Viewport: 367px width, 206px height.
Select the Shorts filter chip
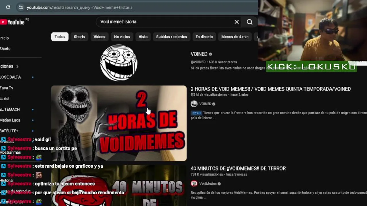point(79,37)
